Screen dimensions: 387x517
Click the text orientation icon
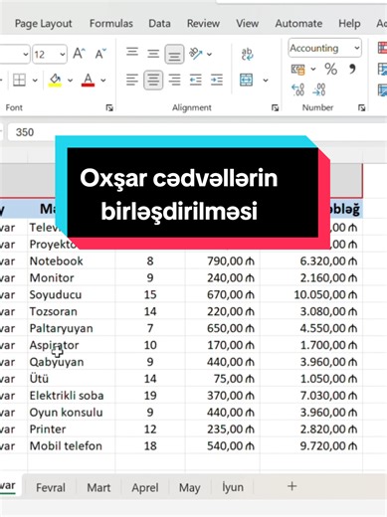(x=196, y=54)
